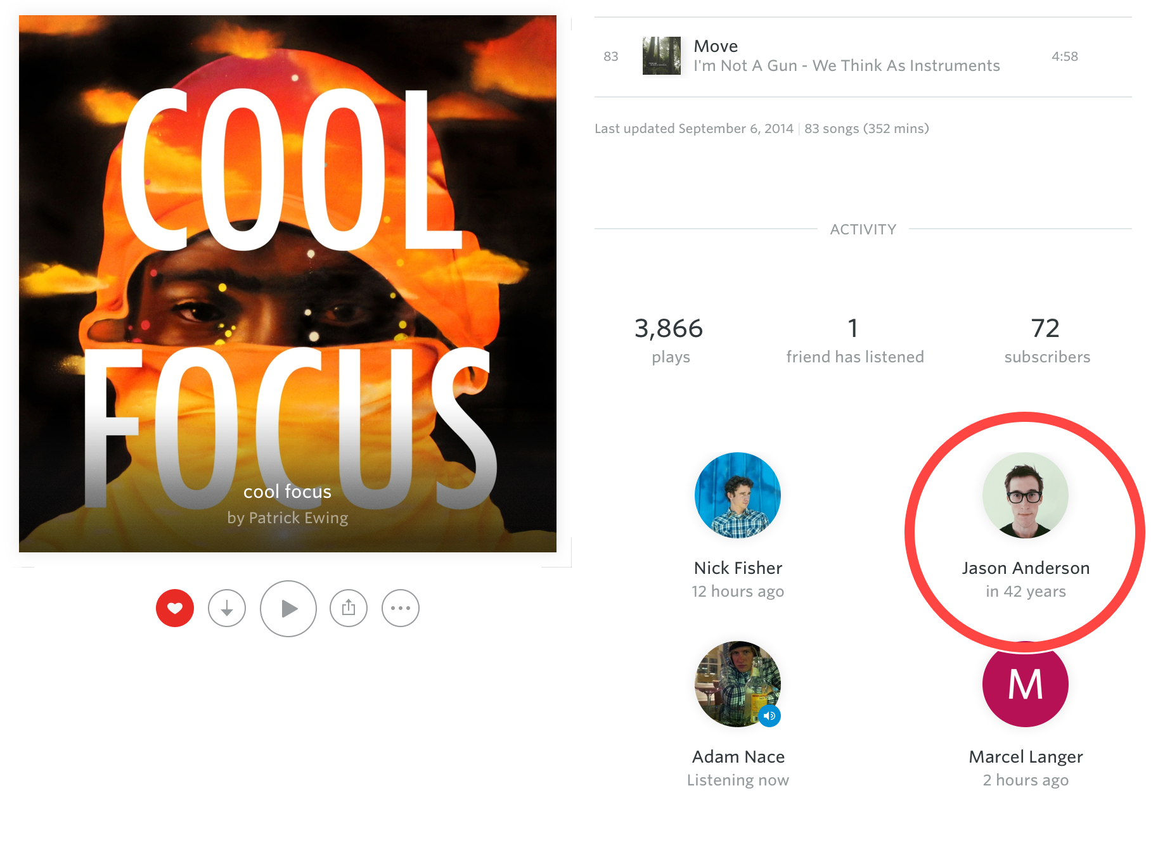
Task: Select the song title 'Move'
Action: pyautogui.click(x=716, y=46)
